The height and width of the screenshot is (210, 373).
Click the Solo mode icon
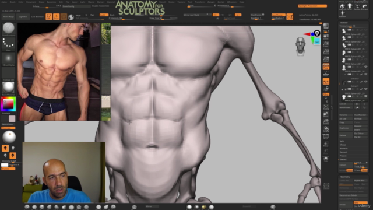[326, 159]
